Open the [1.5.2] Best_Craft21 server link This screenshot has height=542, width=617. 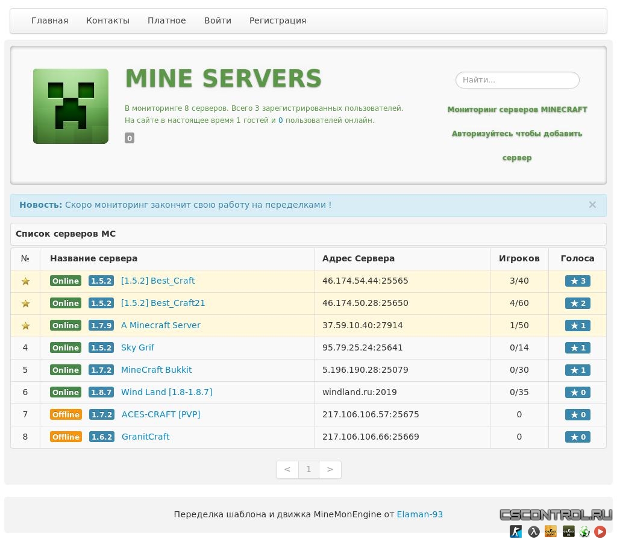coord(163,304)
